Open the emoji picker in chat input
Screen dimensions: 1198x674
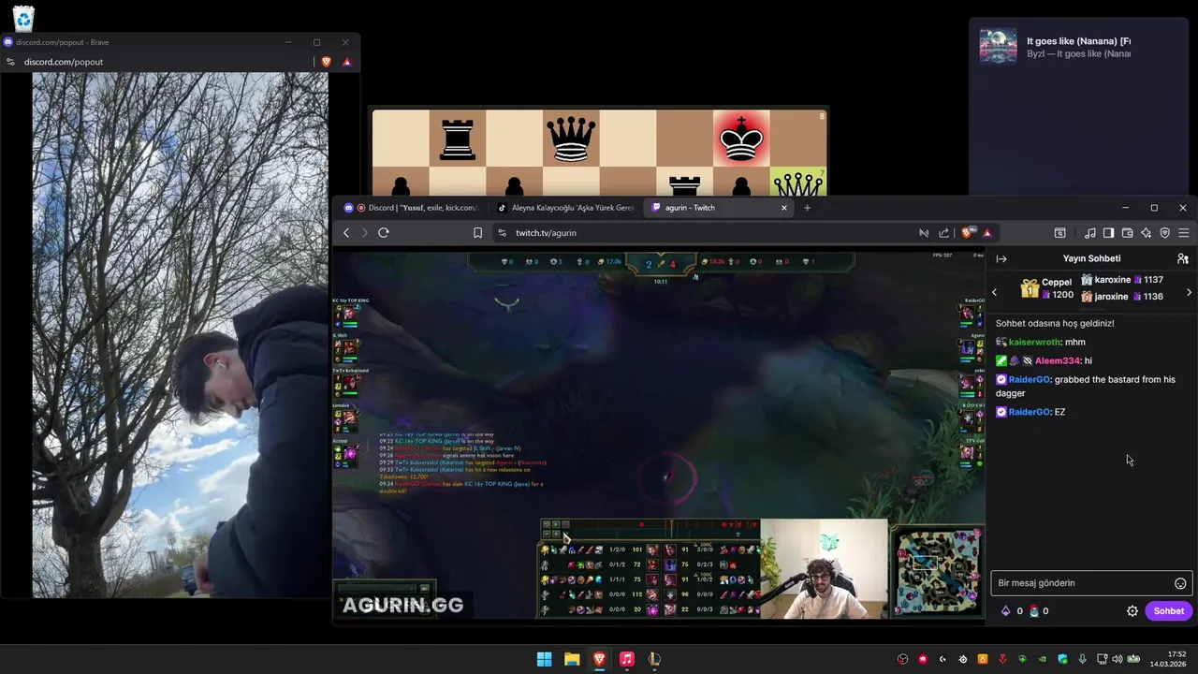1181,583
